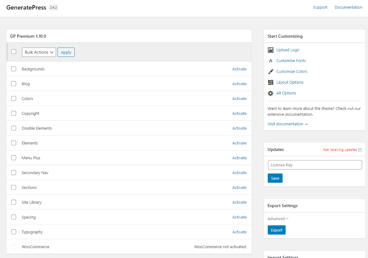The width and height of the screenshot is (368, 258).
Task: Click the GeneratePress title text
Action: [26, 7]
